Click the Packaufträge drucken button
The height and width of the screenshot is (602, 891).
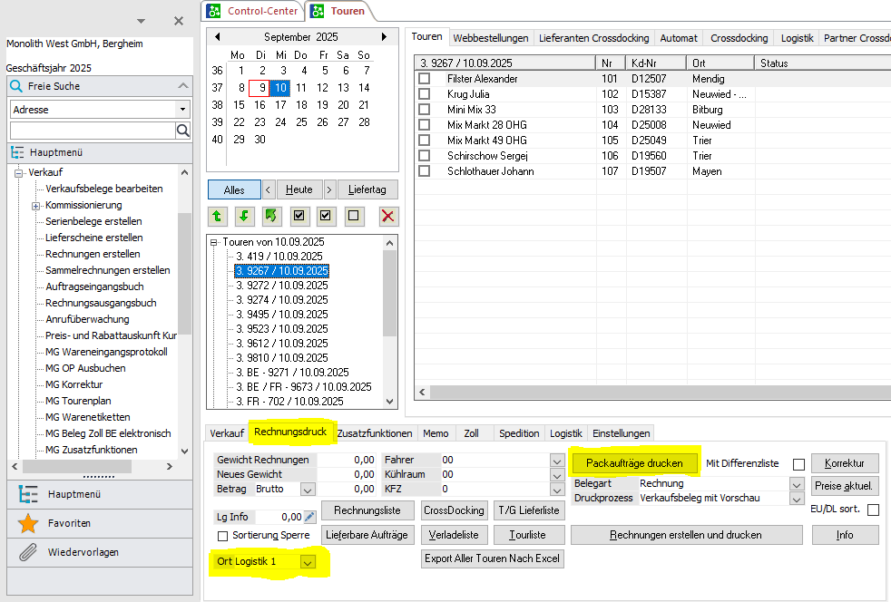(634, 463)
